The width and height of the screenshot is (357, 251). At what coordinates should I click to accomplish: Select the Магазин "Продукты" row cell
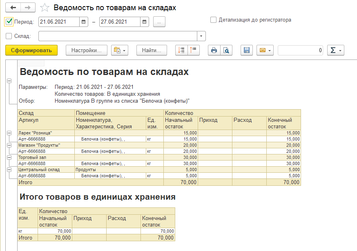[46, 145]
